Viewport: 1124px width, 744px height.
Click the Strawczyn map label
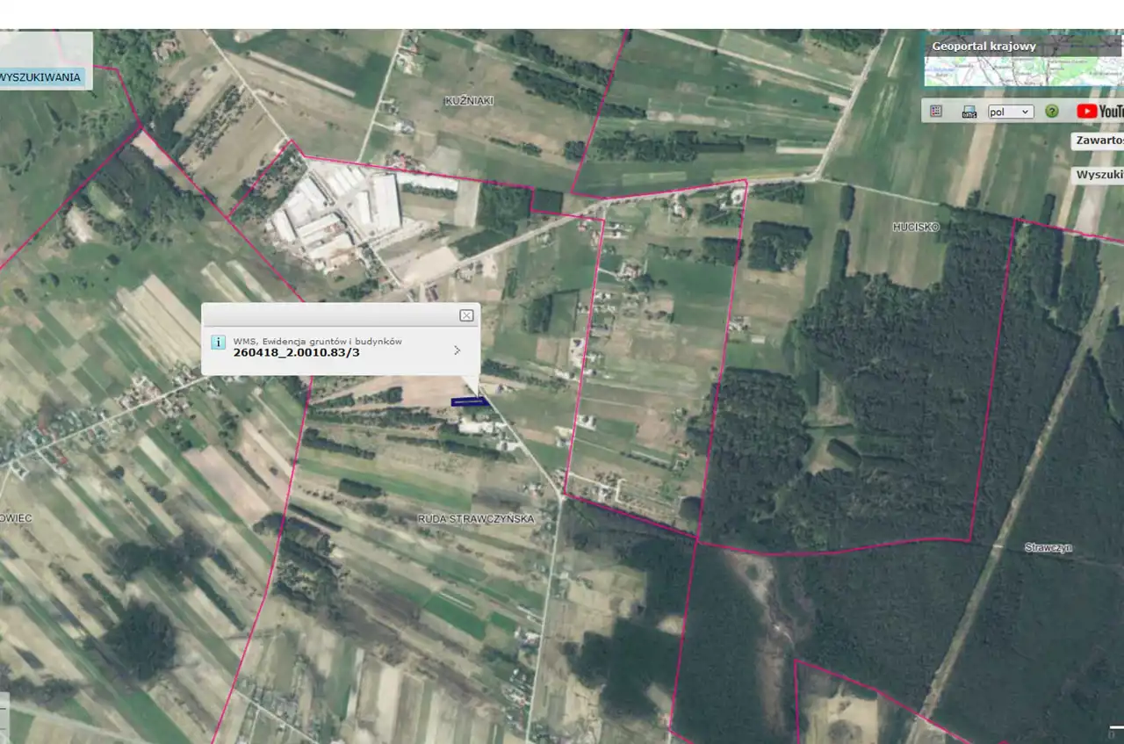coord(1048,547)
